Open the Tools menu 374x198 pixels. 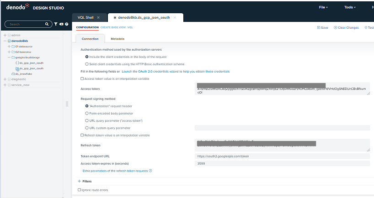(x=350, y=7)
